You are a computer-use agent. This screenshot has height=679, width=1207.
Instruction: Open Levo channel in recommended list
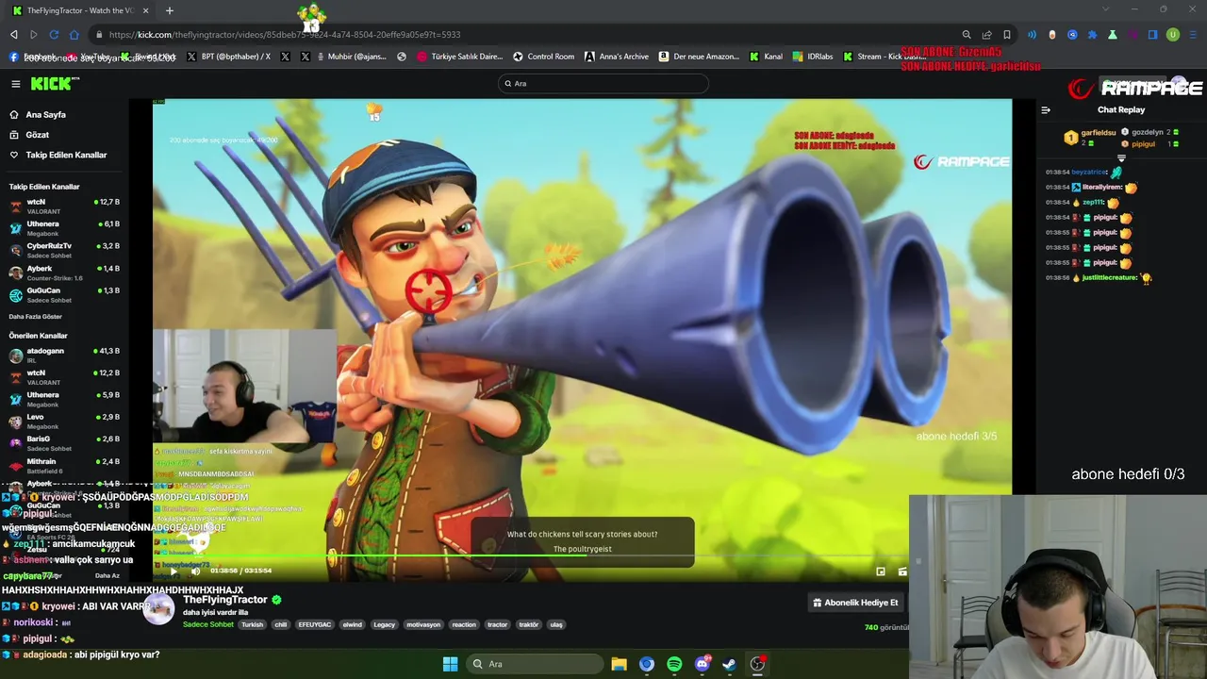click(x=64, y=421)
